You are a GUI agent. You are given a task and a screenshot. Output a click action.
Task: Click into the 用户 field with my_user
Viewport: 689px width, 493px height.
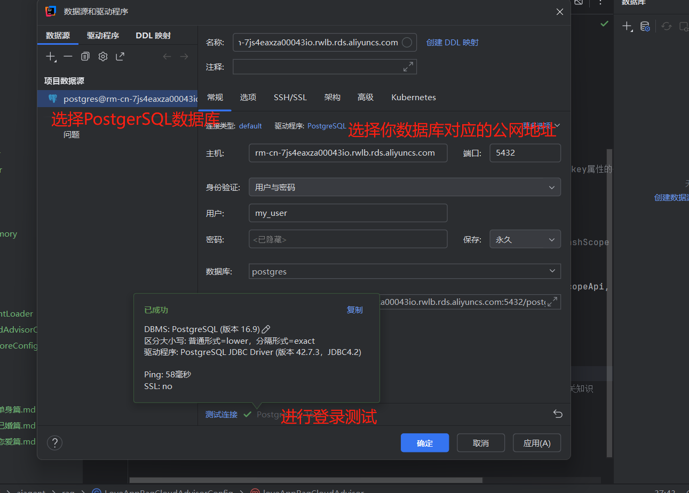pos(348,213)
